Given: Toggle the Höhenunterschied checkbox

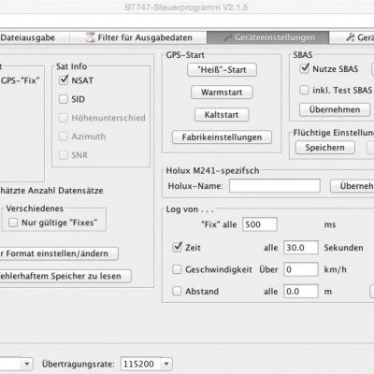Looking at the screenshot, I should click(64, 118).
